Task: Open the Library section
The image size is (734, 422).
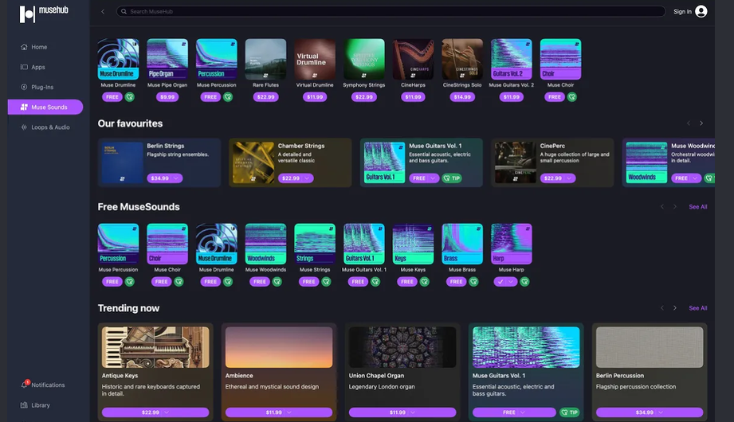Action: (35, 405)
